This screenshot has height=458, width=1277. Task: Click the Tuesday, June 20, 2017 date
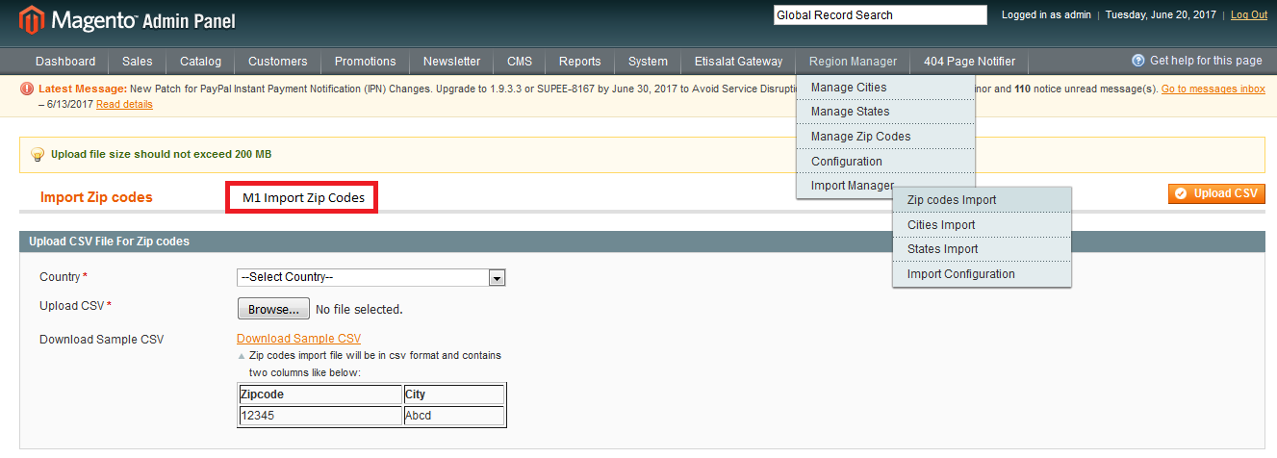[x=1161, y=15]
